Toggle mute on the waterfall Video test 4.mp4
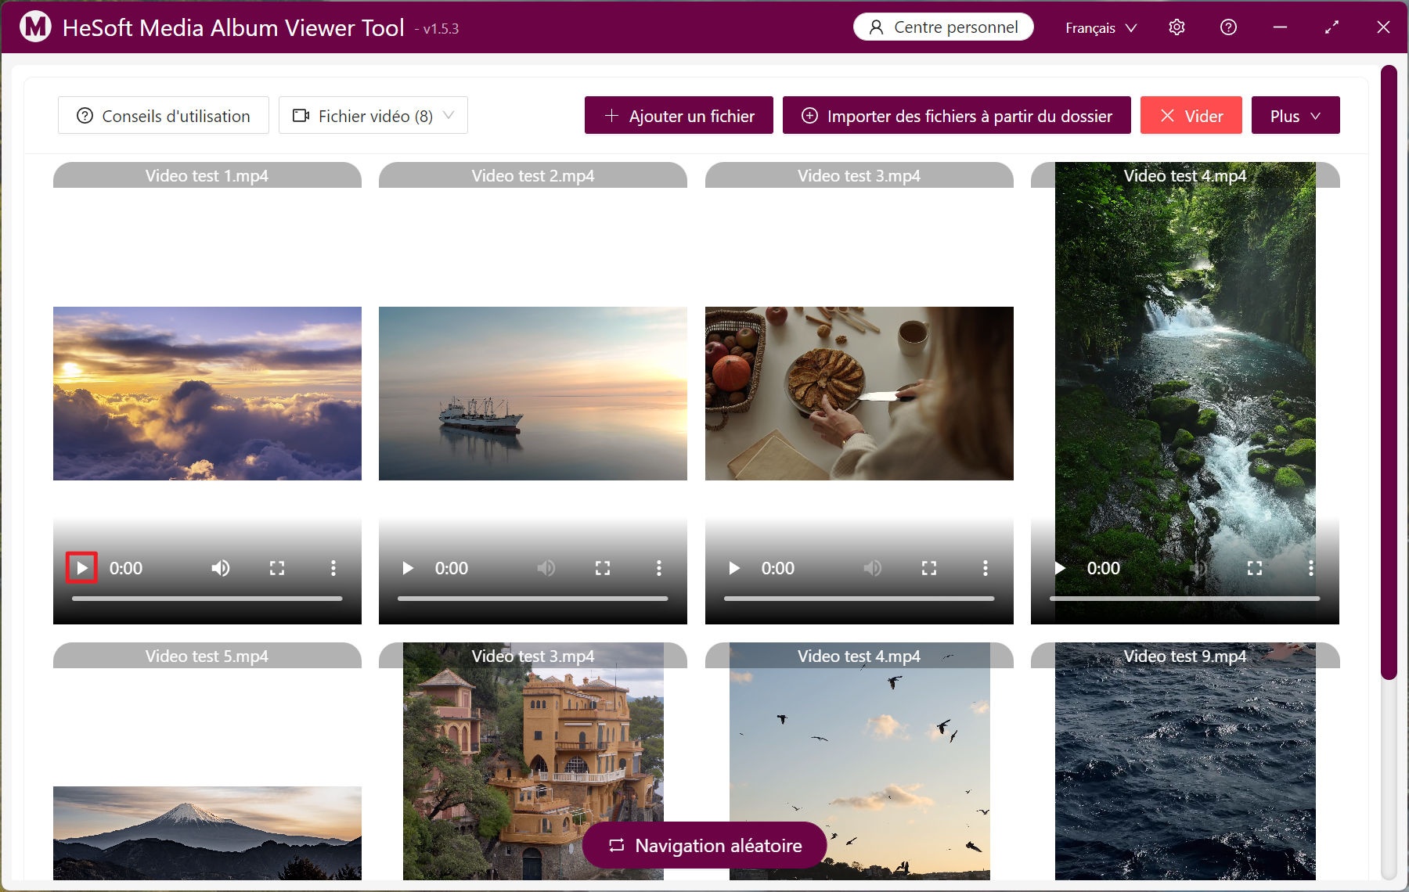 [1198, 568]
